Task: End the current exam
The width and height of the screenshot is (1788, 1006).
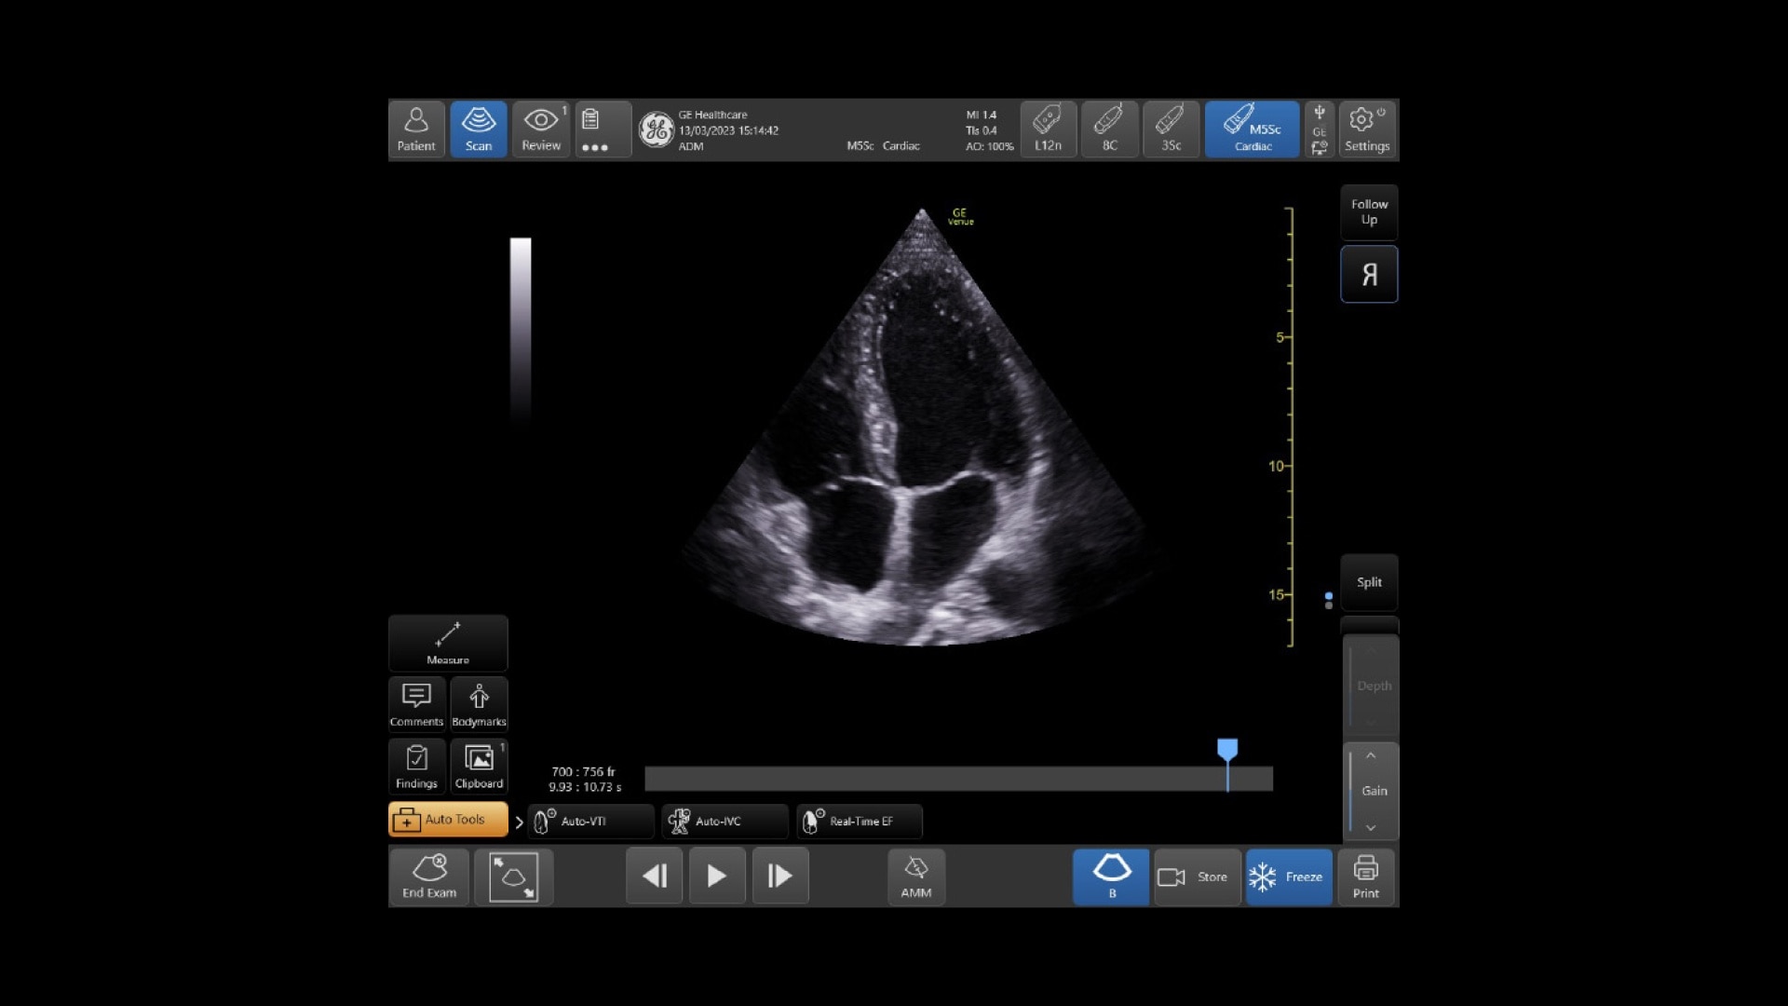Action: tap(429, 877)
